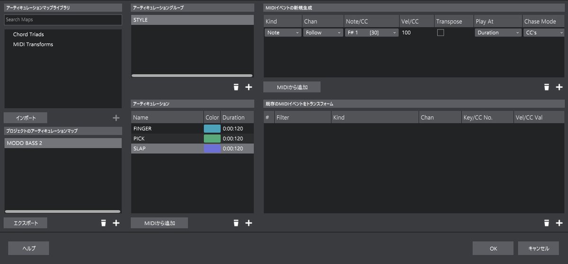Image resolution: width=568 pixels, height=264 pixels.
Task: Delete the selected articulation group with trash icon
Action: (236, 87)
